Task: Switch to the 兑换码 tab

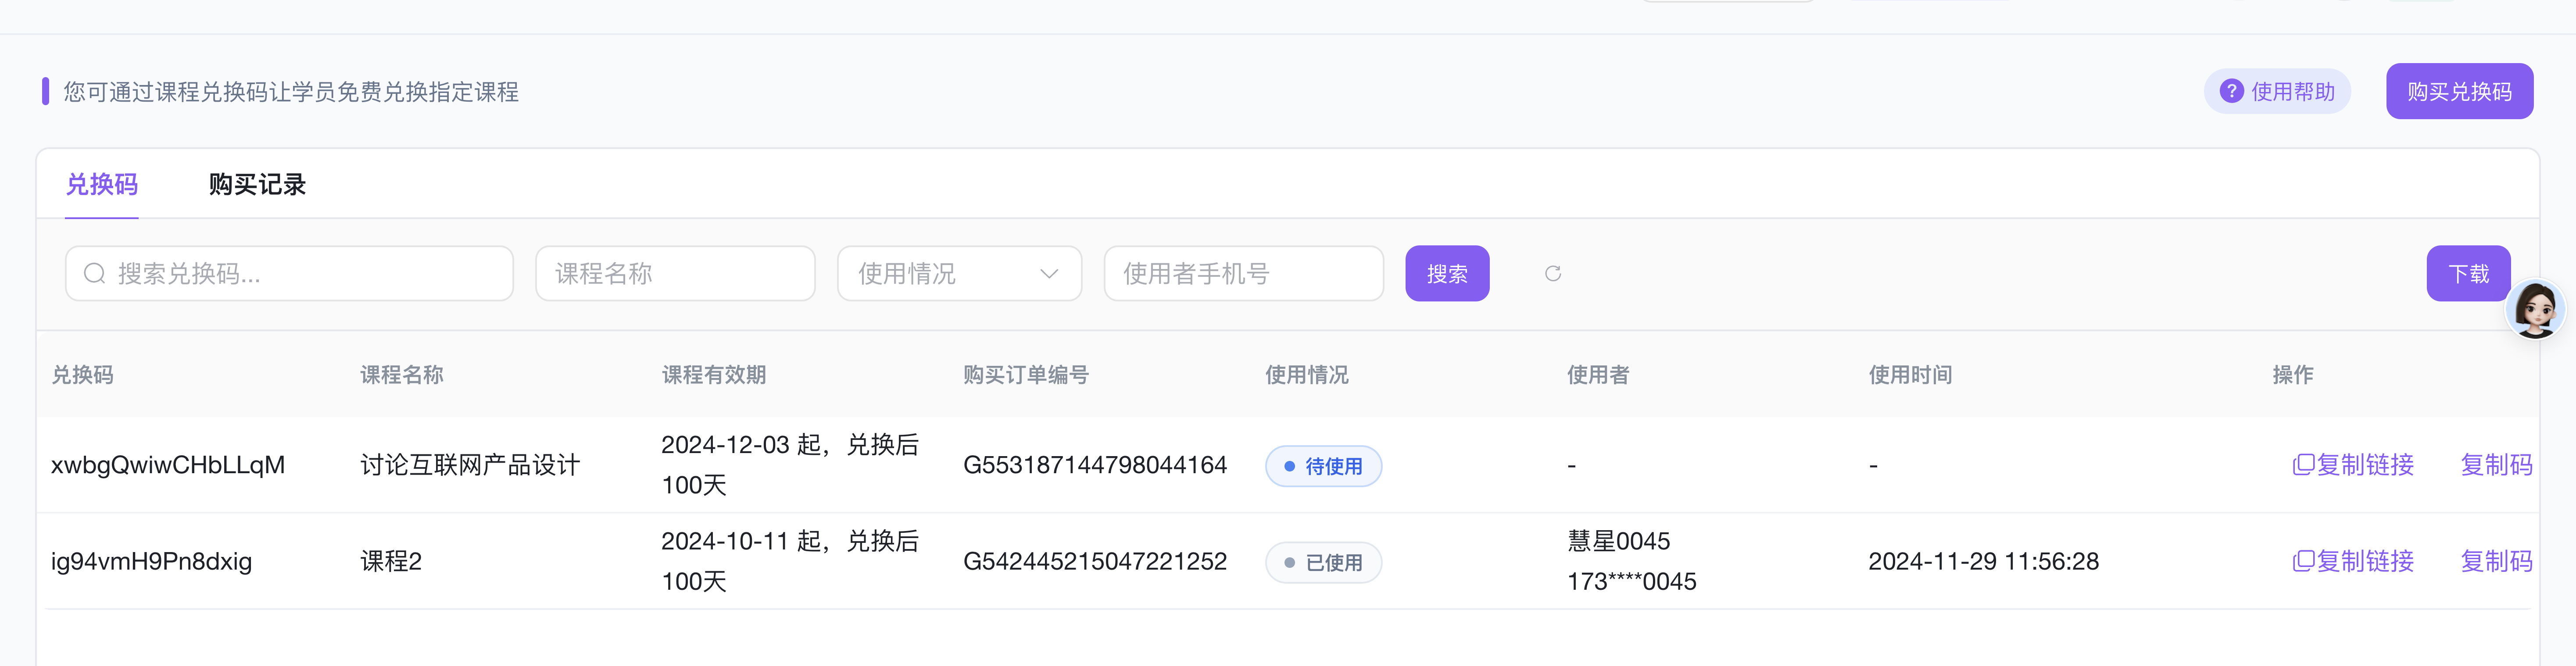Action: (102, 185)
